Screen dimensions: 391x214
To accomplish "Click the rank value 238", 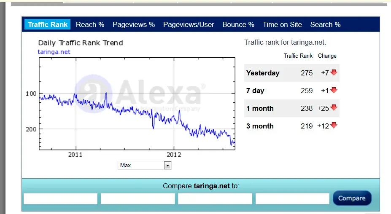I will (x=307, y=108).
